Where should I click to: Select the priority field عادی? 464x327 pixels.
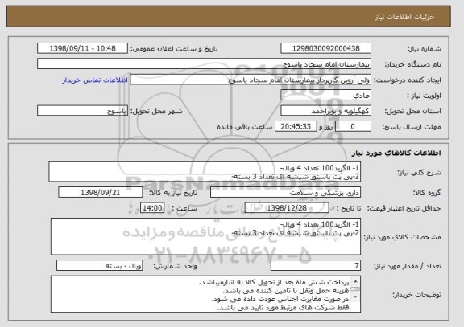pyautogui.click(x=325, y=96)
